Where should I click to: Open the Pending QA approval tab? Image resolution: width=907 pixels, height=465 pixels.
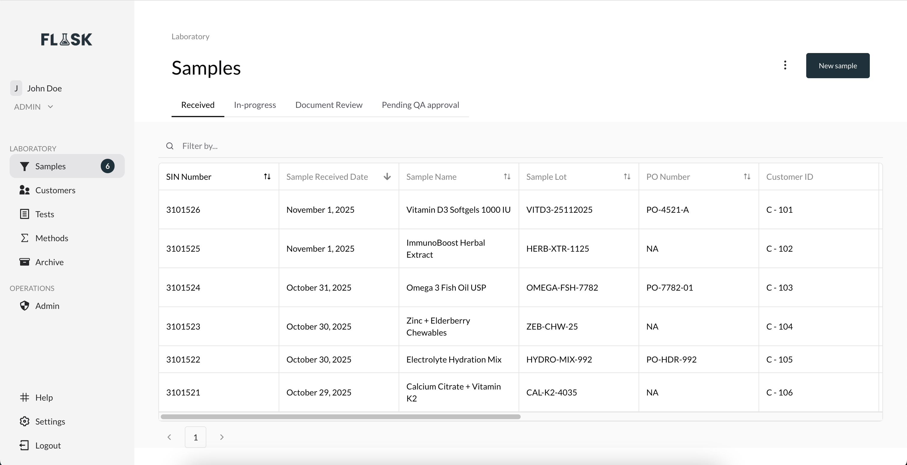420,105
